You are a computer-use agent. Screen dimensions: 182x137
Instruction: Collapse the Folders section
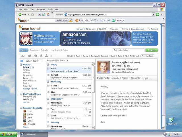click(x=21, y=65)
